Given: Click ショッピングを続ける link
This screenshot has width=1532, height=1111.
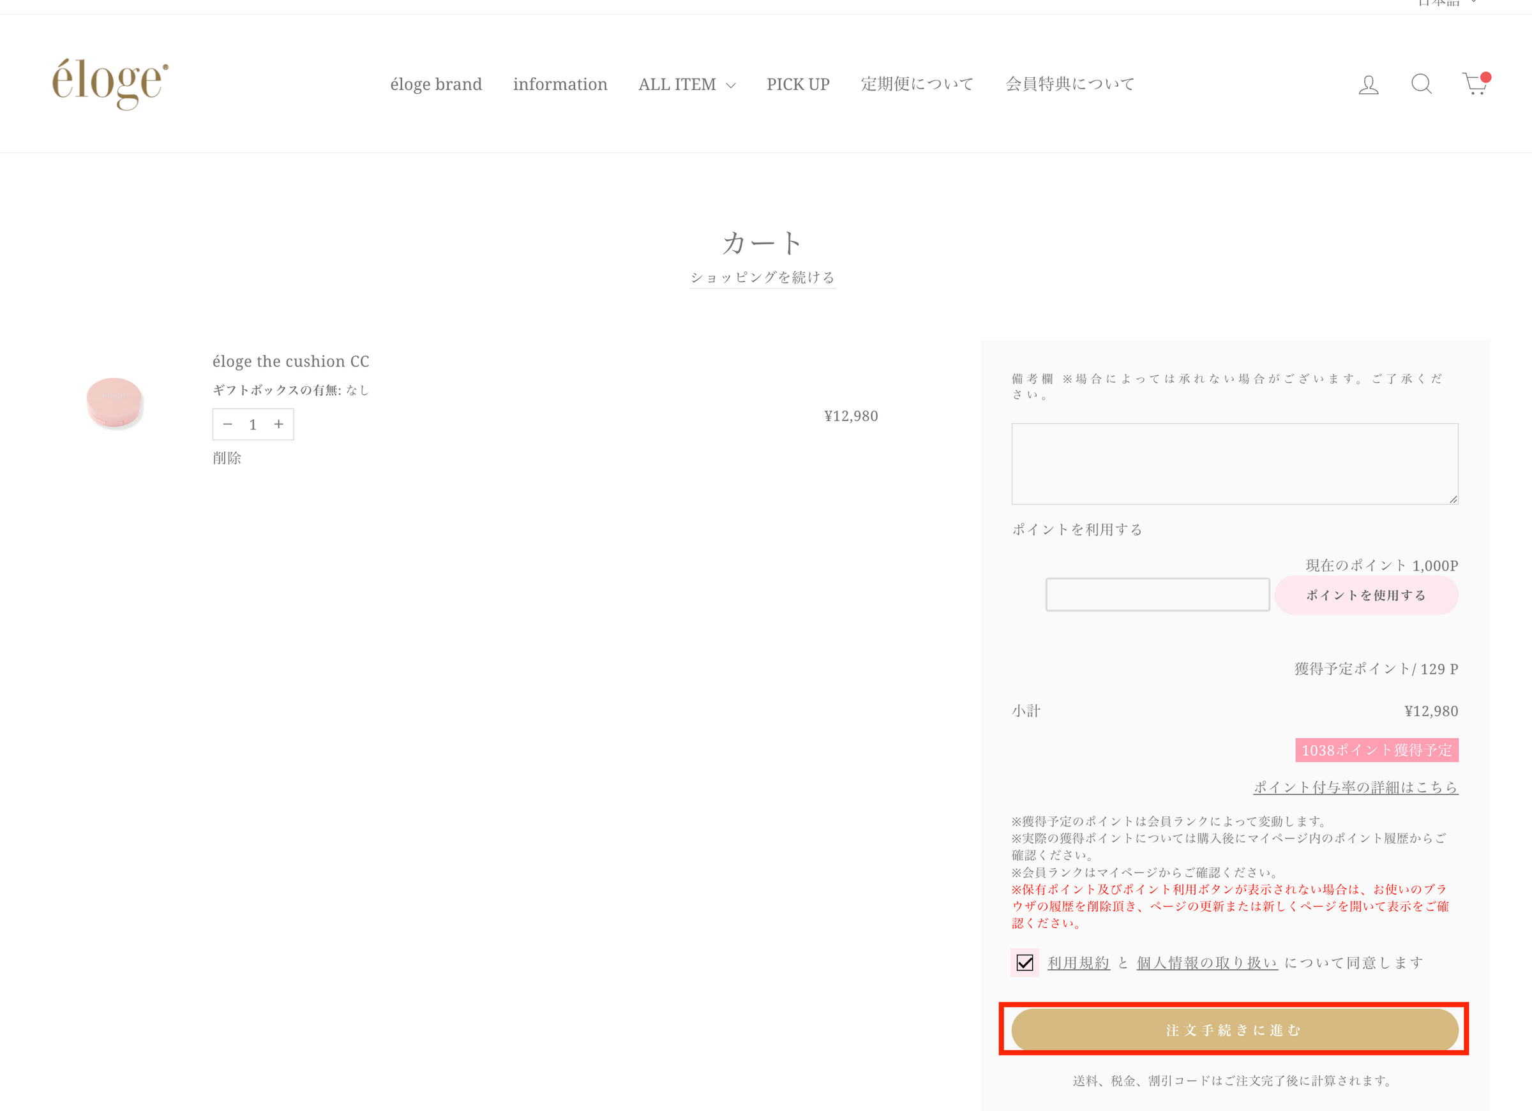Looking at the screenshot, I should point(762,278).
